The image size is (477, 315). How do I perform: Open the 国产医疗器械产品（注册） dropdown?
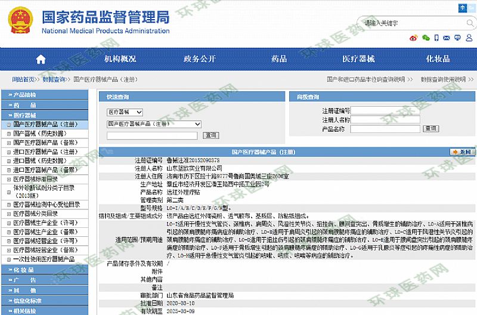click(x=154, y=124)
